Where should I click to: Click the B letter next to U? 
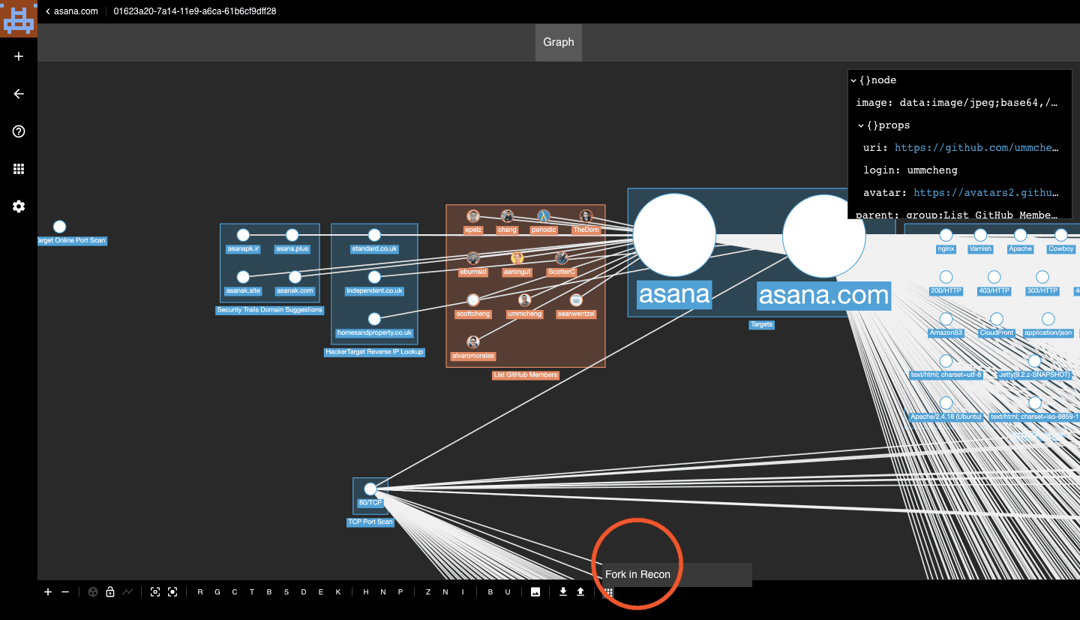490,592
